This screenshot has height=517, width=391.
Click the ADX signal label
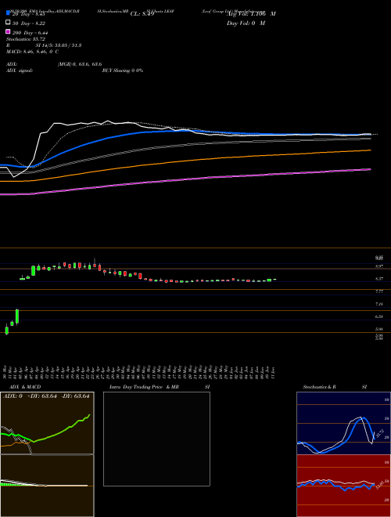tap(20, 70)
